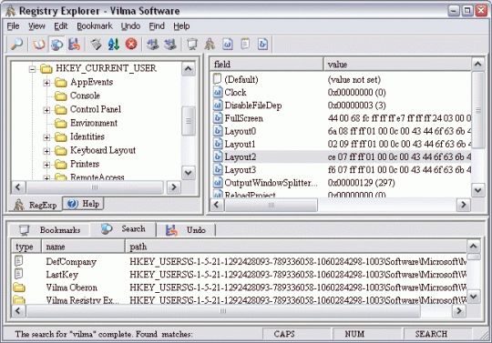
Task: Expand the Identities tree node
Action: pyautogui.click(x=46, y=137)
